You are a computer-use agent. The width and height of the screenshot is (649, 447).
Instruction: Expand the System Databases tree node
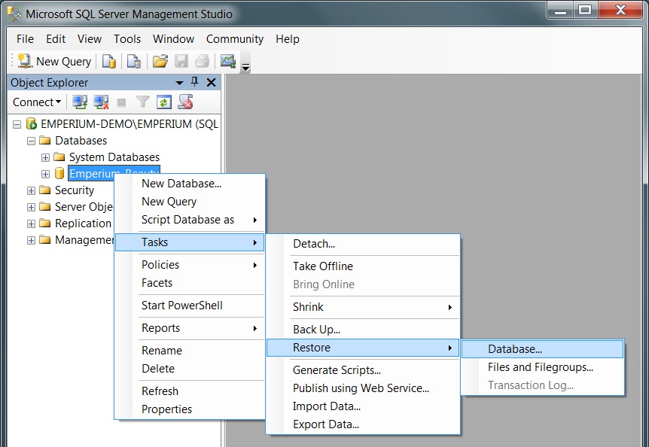pos(45,157)
